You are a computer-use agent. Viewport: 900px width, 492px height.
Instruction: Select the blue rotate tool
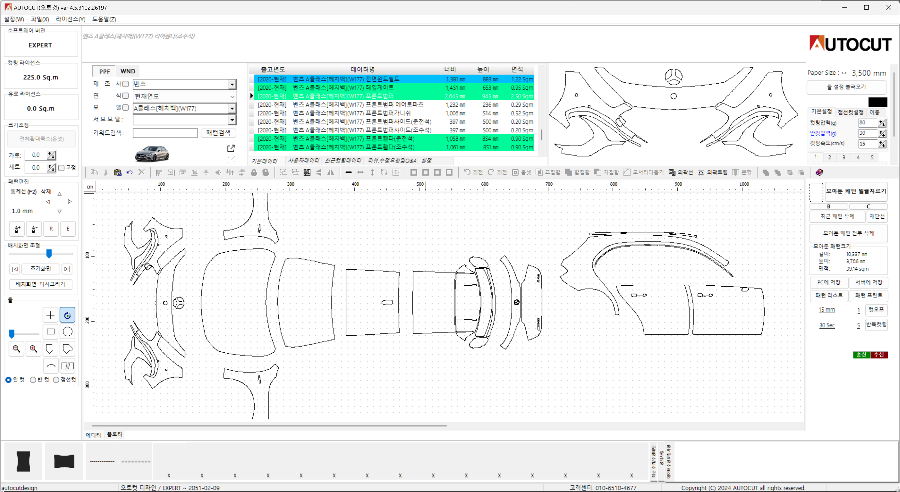coord(67,315)
